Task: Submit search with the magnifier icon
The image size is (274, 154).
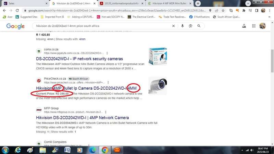Action: (x=199, y=26)
